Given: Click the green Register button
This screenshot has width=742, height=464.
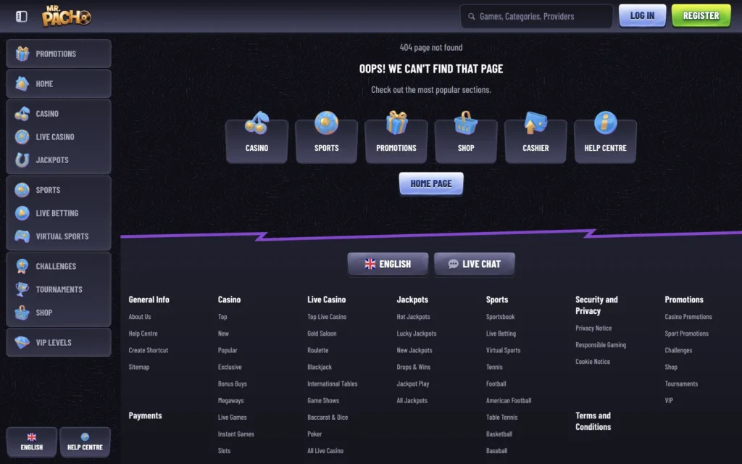Looking at the screenshot, I should [701, 16].
